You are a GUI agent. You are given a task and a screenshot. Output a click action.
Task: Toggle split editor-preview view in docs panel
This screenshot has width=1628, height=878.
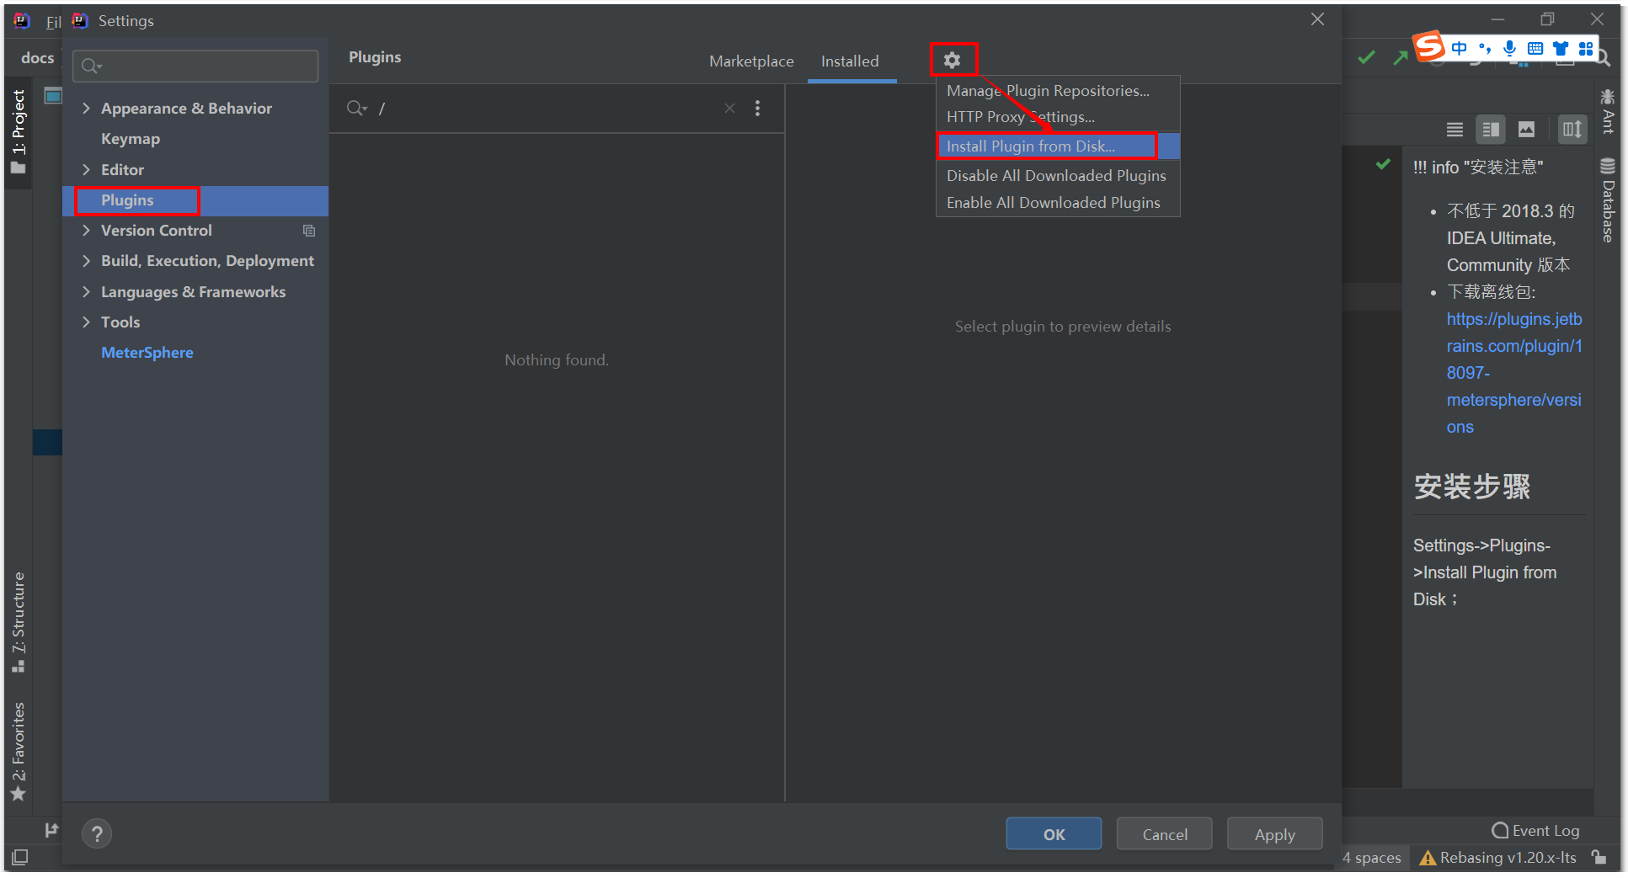pyautogui.click(x=1490, y=129)
